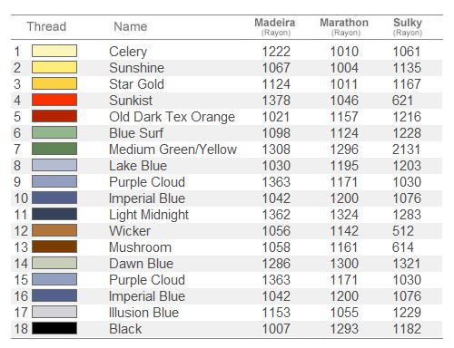Click the Sulky column header
The width and height of the screenshot is (454, 348).
pyautogui.click(x=408, y=26)
